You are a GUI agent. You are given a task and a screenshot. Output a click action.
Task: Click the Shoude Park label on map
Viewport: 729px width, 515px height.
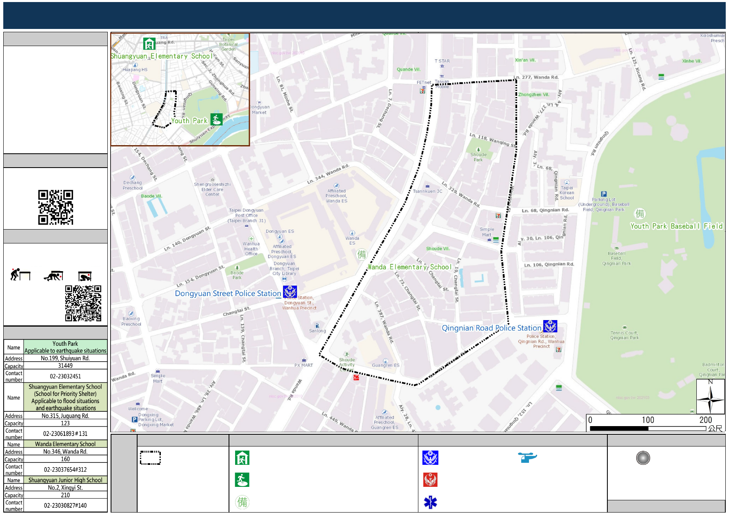[x=478, y=157]
